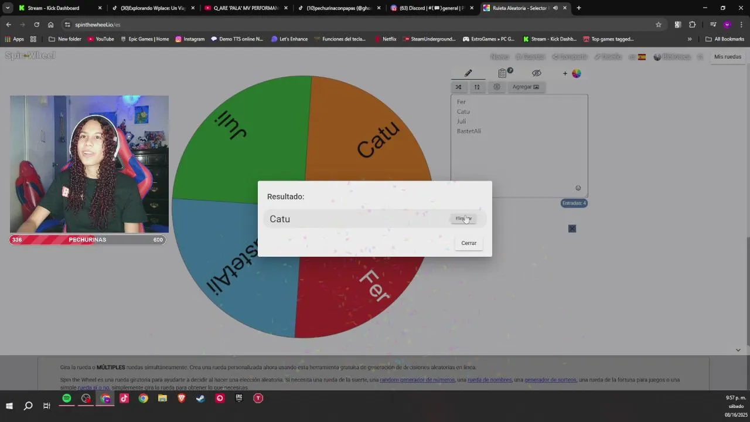Click Nuevo in the wheel header
This screenshot has height=422, width=750.
click(x=499, y=57)
